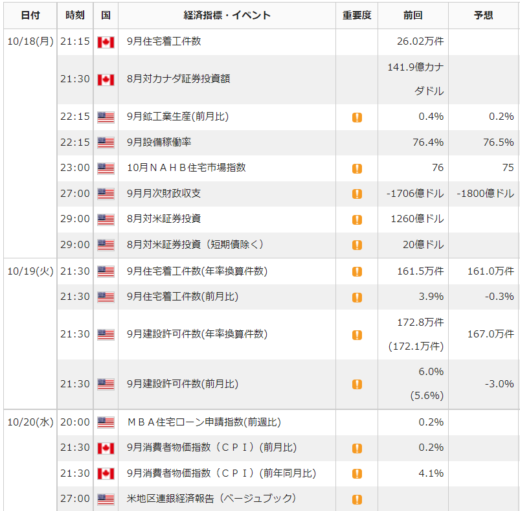The image size is (520, 511).
Task: Click previous value 141.9億カナダドル
Action: pyautogui.click(x=416, y=79)
